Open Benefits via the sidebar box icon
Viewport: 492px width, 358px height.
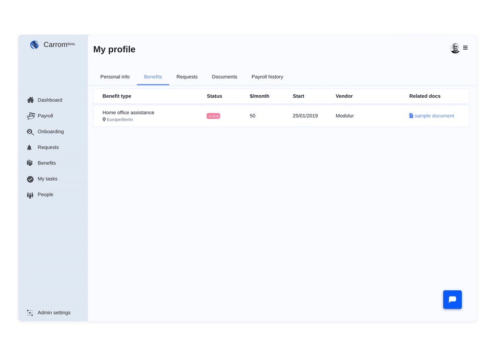[x=30, y=163]
